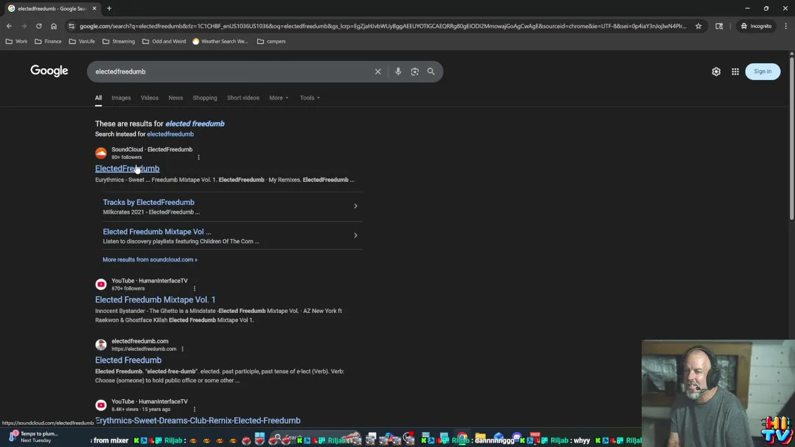Open three-dot options for Eurythmics YouTube result
The height and width of the screenshot is (447, 795).
point(194,409)
